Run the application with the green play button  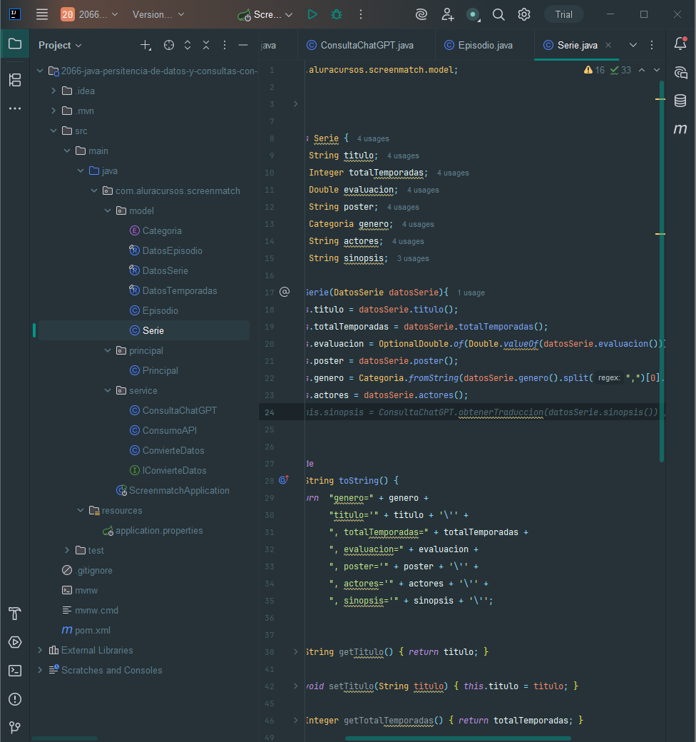(312, 15)
